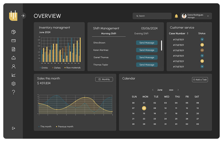The image size is (223, 142).
Task: Open the analytics chart icon in sidebar
Action: click(x=13, y=75)
